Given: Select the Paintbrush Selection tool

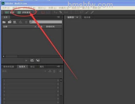Looking at the screenshot, I should pos(87,12).
